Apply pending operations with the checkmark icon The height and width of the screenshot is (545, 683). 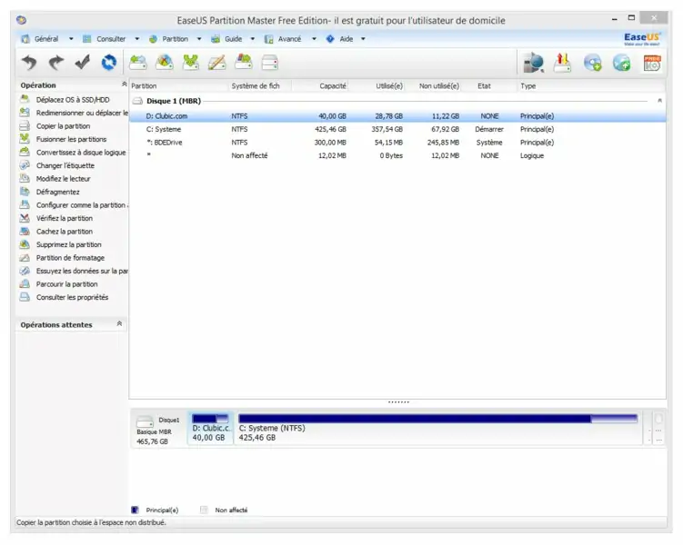pyautogui.click(x=83, y=63)
